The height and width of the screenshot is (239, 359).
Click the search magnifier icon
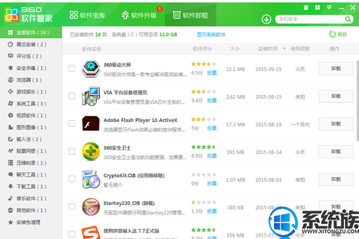point(348,19)
